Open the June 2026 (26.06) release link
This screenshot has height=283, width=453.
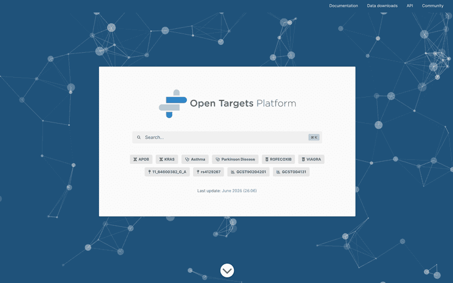239,191
